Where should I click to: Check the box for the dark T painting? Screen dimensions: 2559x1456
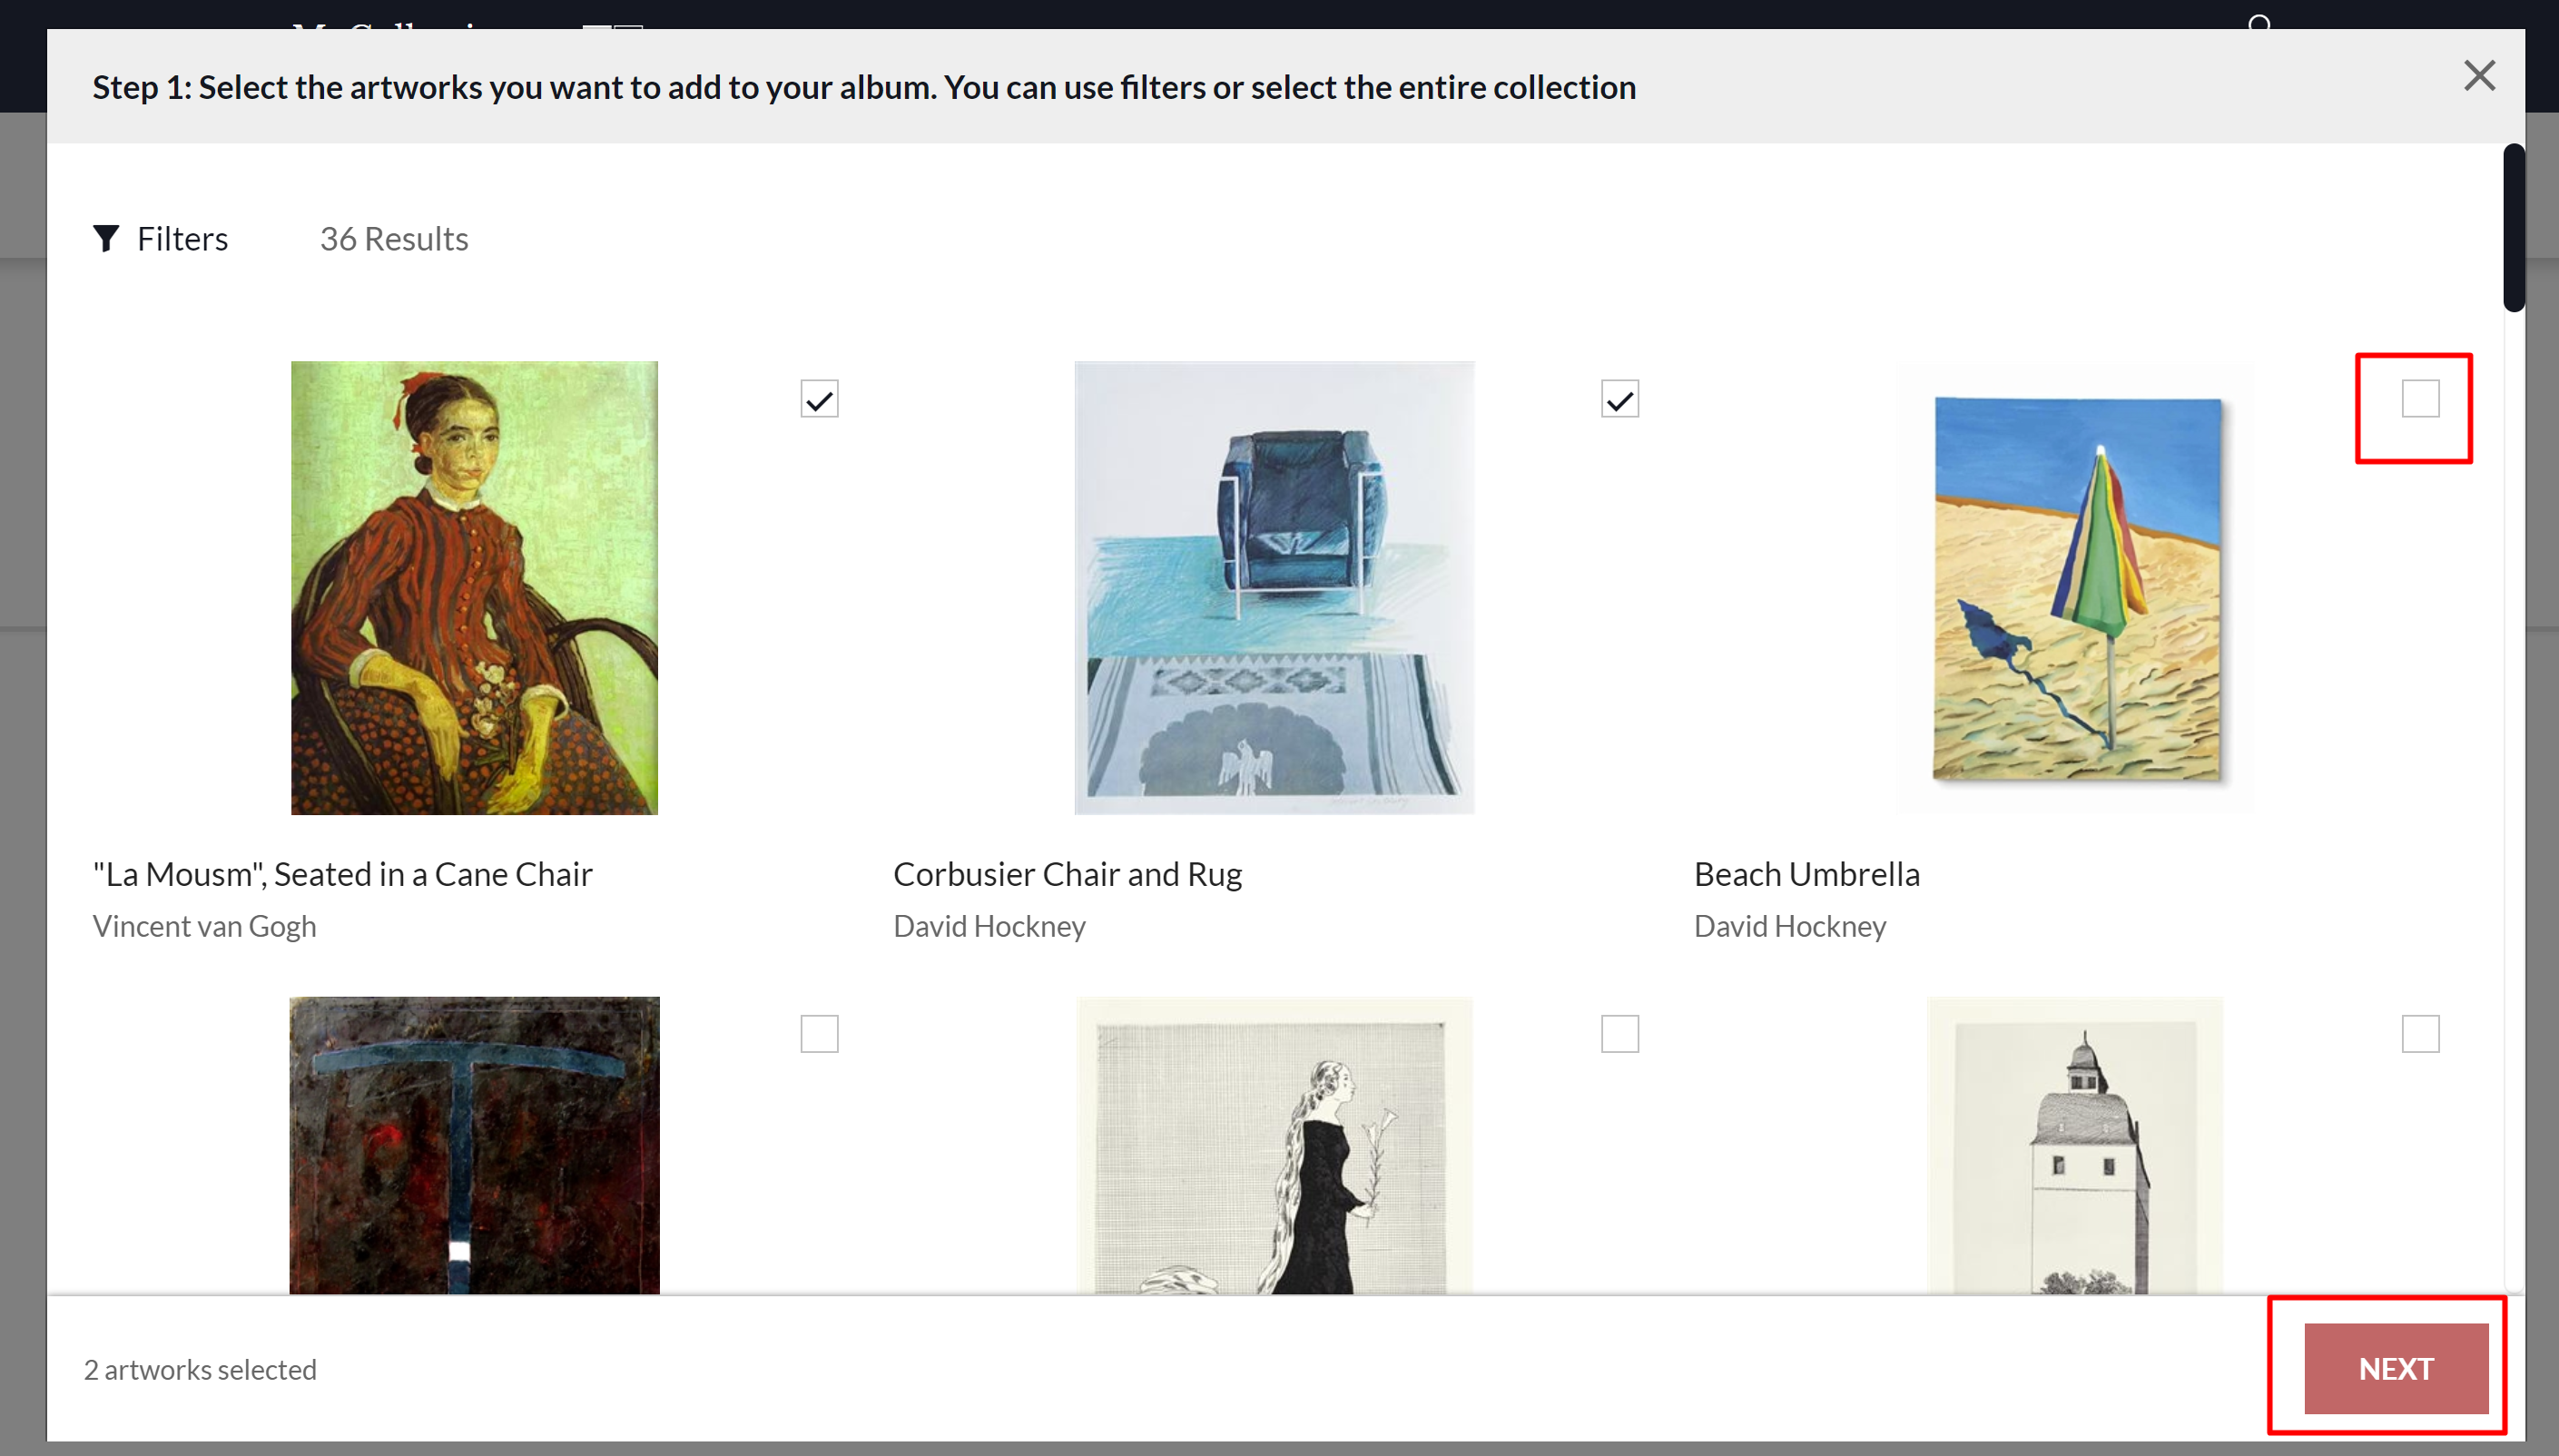point(819,1033)
